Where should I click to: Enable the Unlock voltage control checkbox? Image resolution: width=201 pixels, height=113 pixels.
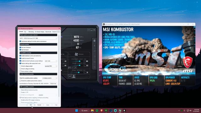pos(20,66)
